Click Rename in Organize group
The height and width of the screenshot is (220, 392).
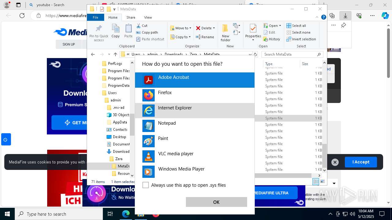click(x=205, y=37)
